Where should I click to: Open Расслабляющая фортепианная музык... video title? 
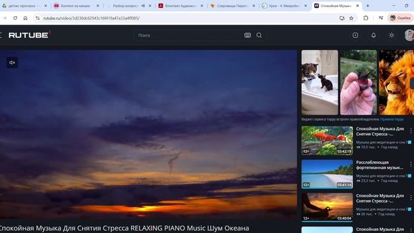(x=380, y=165)
